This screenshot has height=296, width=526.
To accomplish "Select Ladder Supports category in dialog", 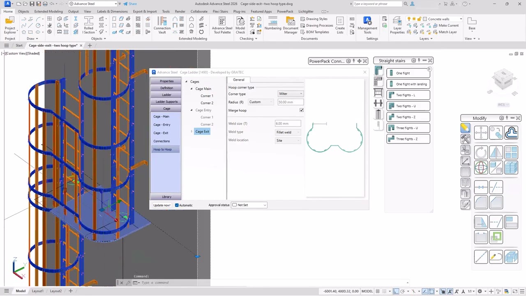I will 166,102.
